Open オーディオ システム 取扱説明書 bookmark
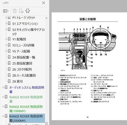Viewport: 127px width, 125px height. 27,90
